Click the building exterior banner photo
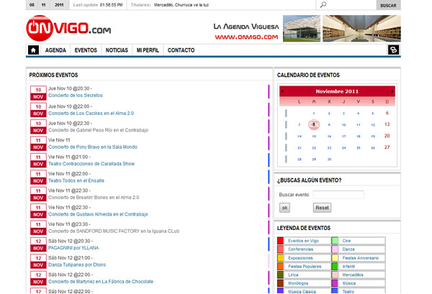432x294 pixels. tap(302, 28)
